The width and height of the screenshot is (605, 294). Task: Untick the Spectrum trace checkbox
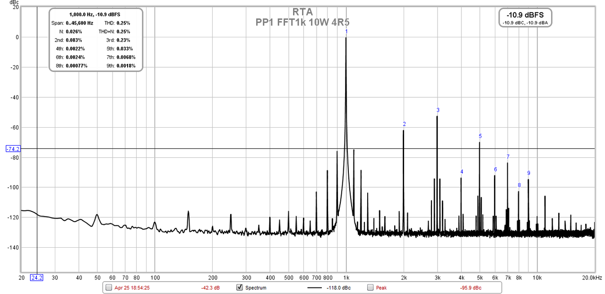click(x=240, y=287)
